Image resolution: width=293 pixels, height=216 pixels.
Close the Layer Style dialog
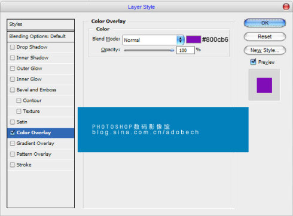(x=286, y=7)
